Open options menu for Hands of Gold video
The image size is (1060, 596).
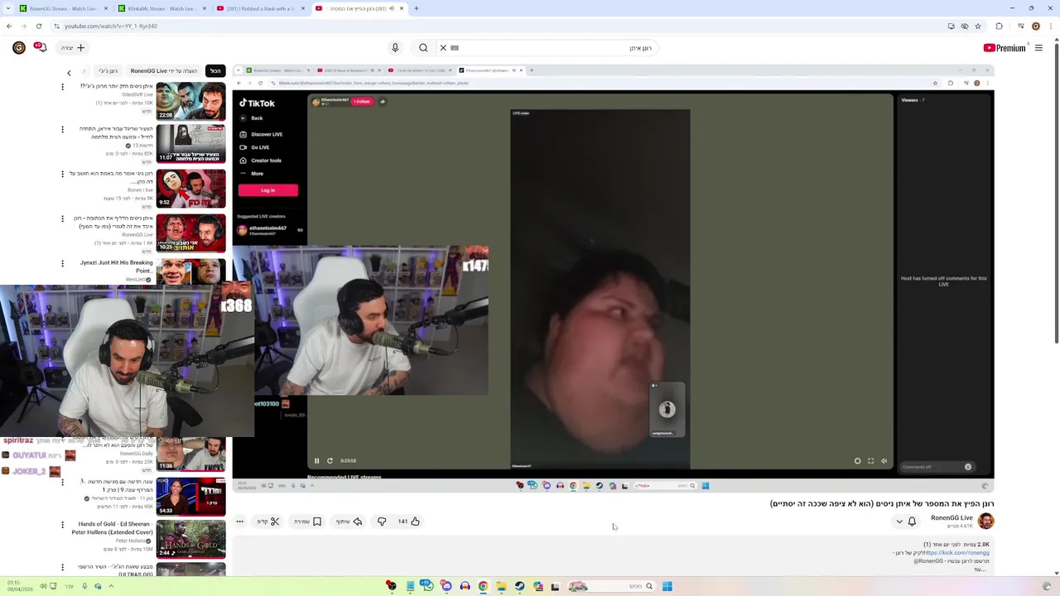point(62,525)
